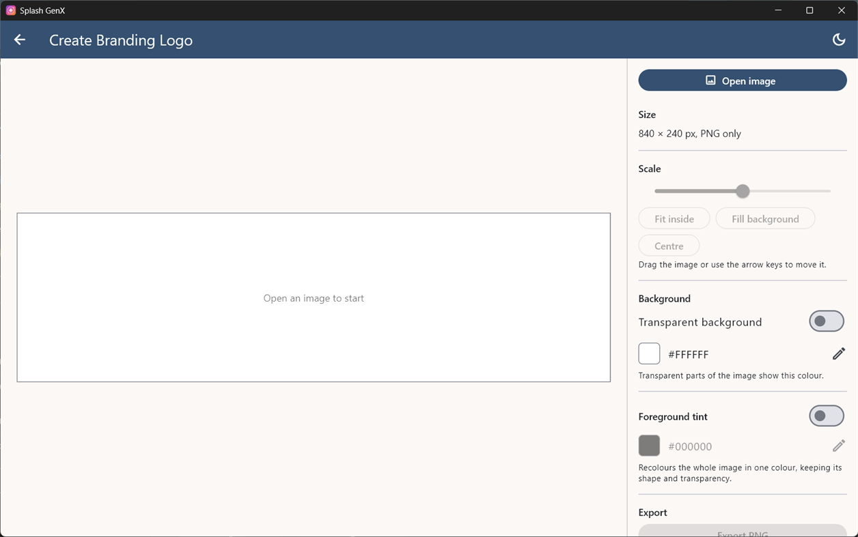Click the Create Branding Logo title

(121, 40)
